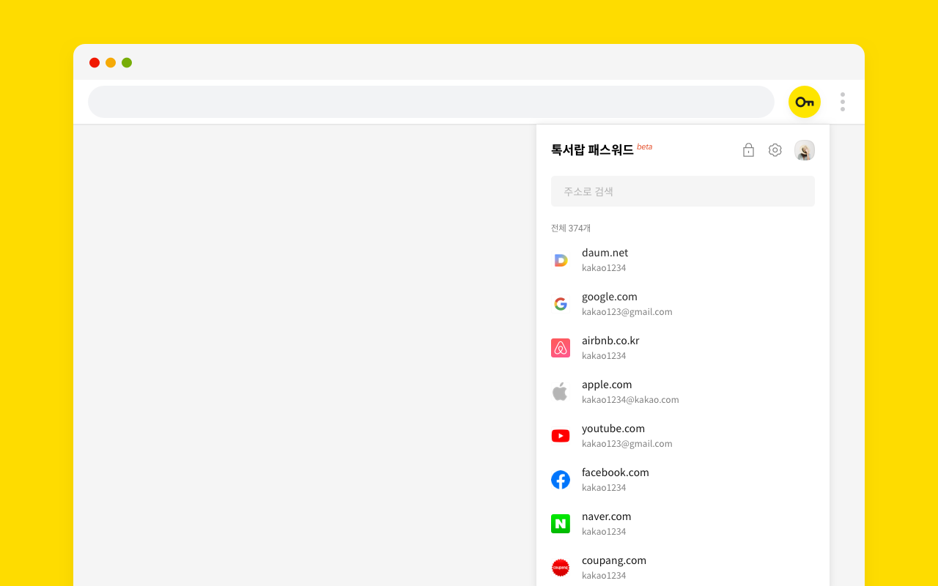The height and width of the screenshot is (586, 938).
Task: Click the Apple logo icon
Action: 561,391
